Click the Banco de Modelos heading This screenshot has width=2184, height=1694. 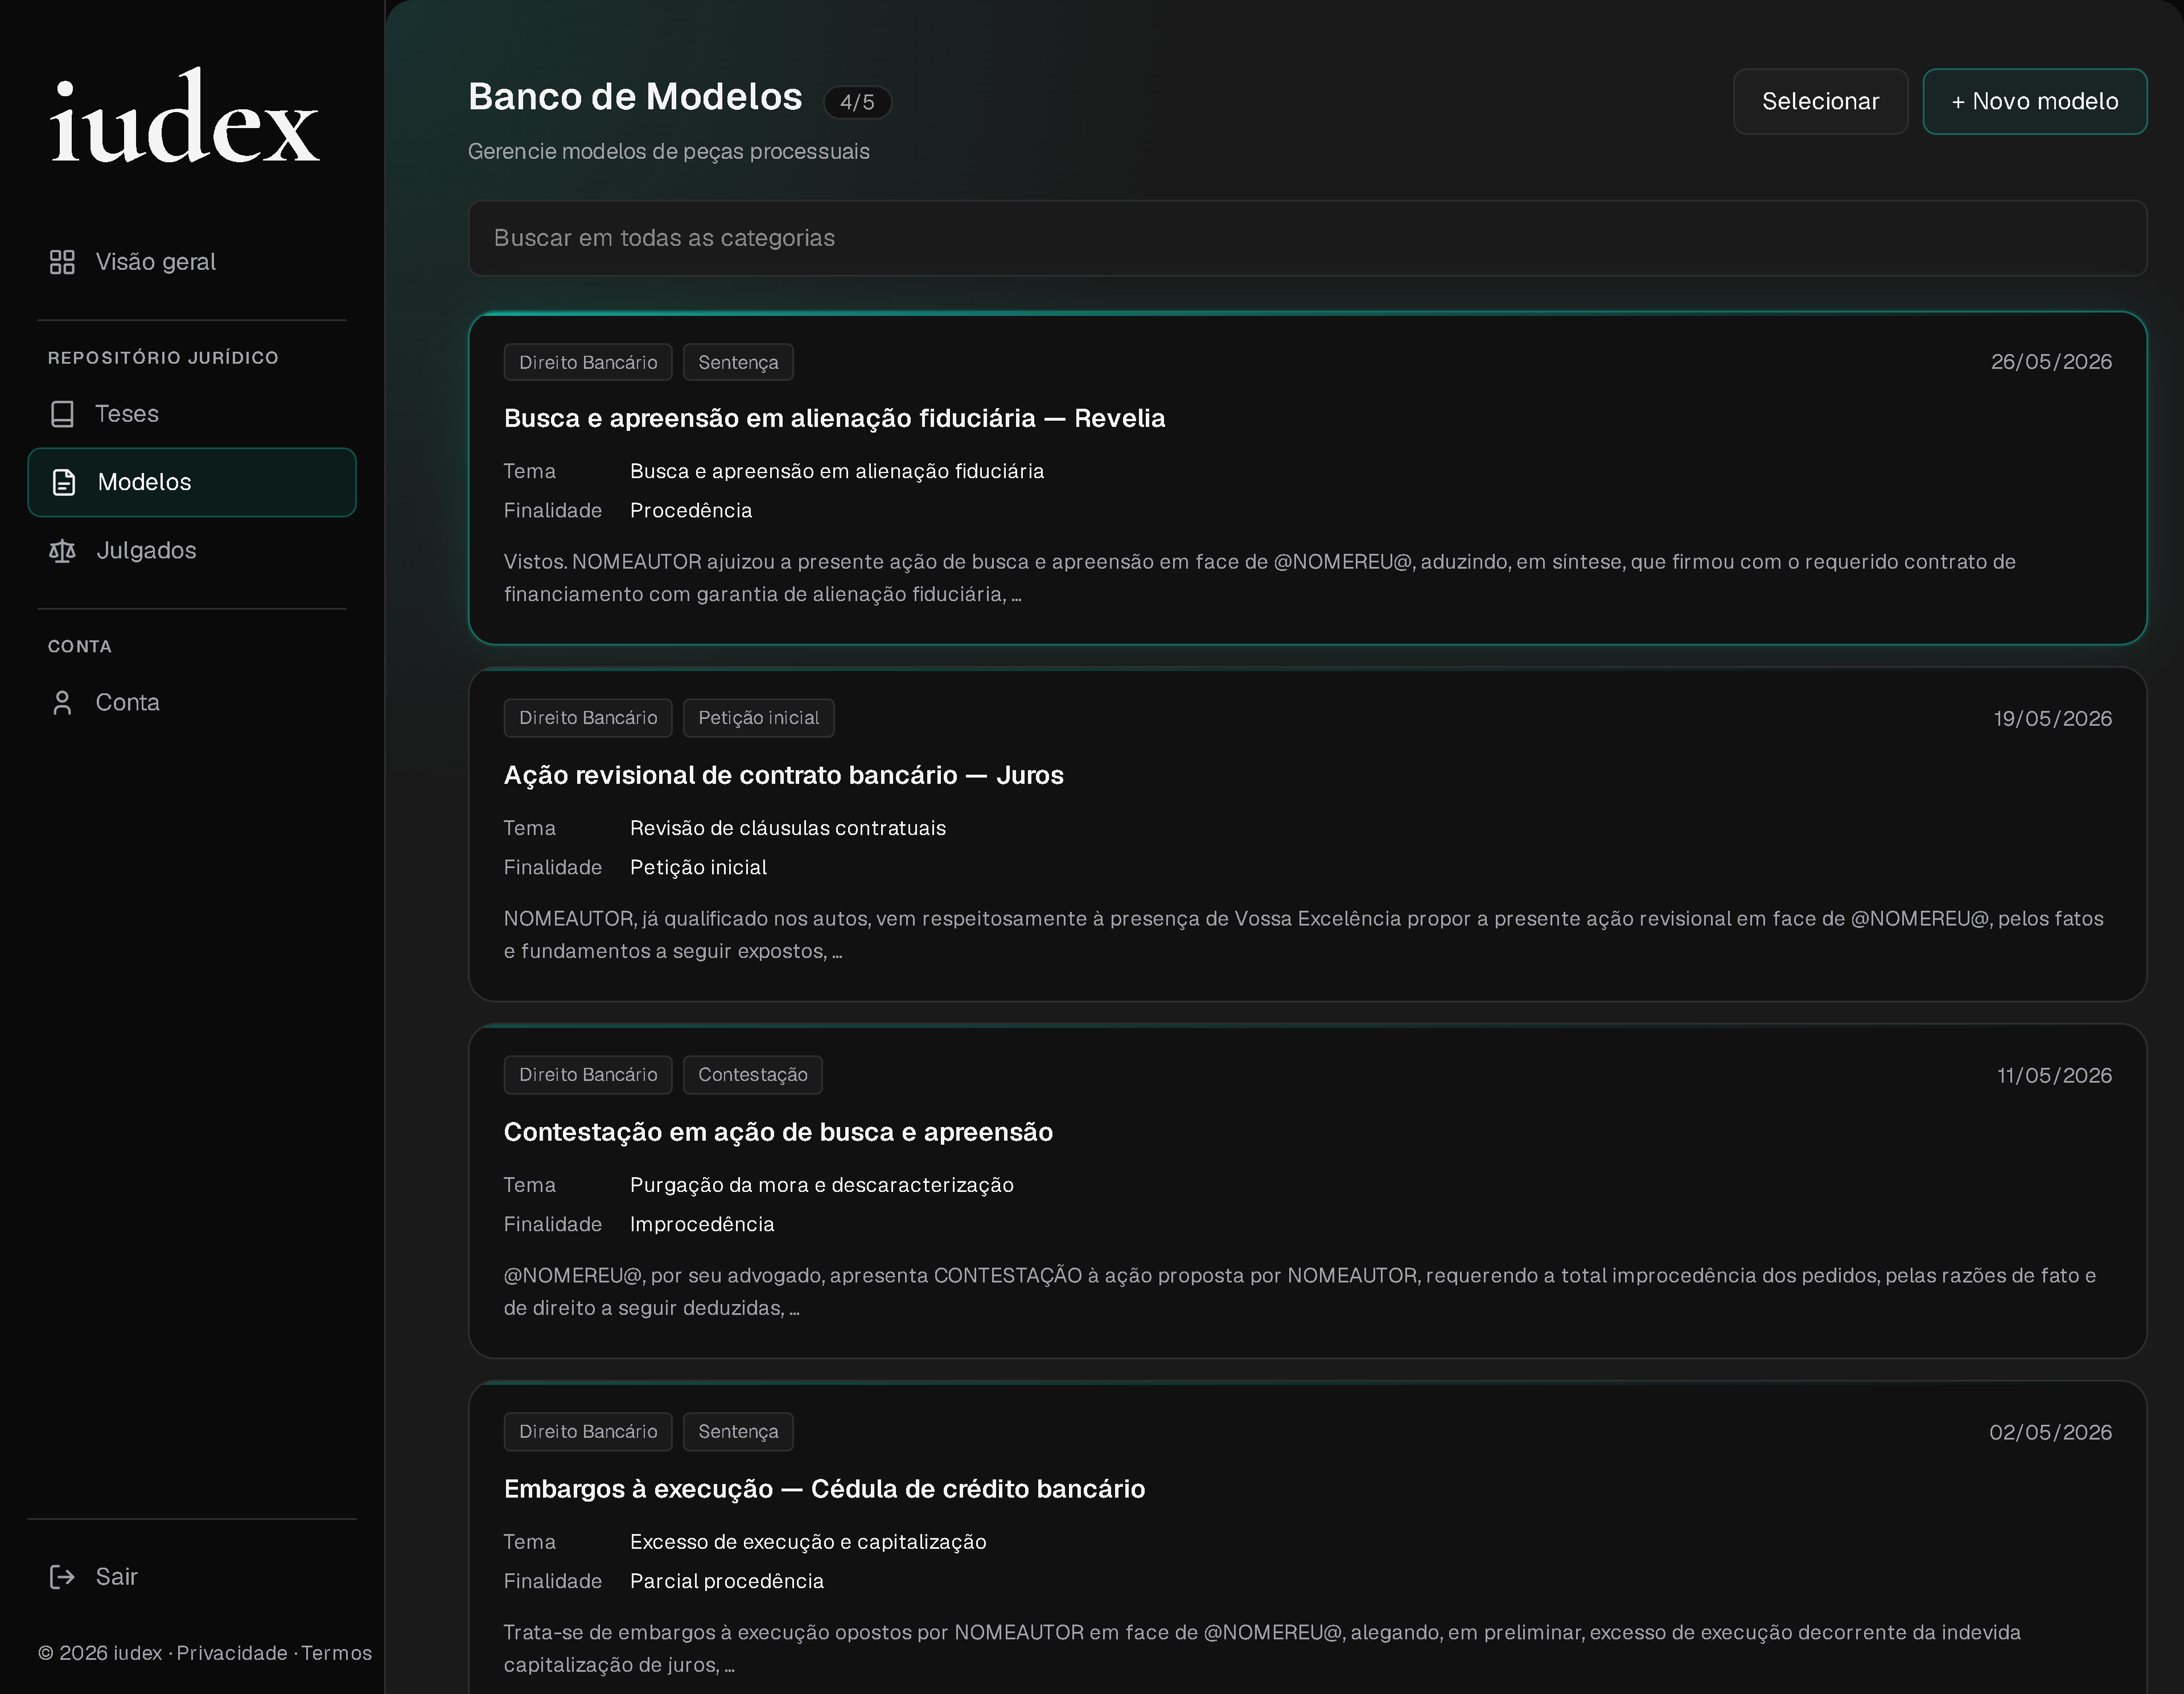(635, 97)
